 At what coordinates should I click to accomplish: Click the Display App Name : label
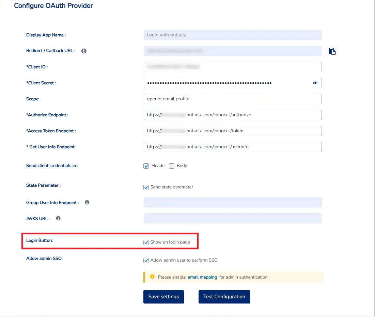(x=46, y=35)
